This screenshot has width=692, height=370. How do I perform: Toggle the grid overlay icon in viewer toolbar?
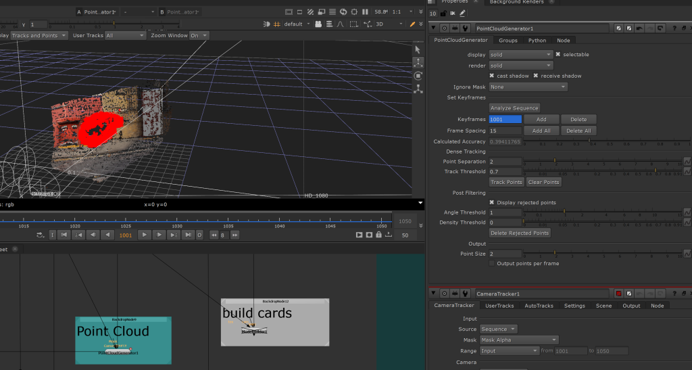[x=277, y=24]
